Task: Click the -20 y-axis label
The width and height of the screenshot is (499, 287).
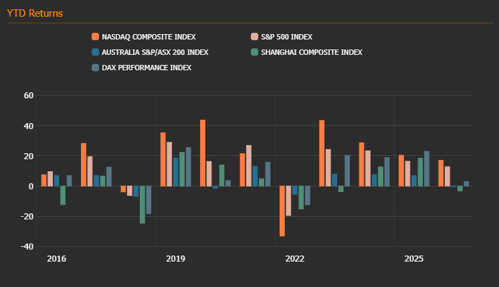Action: pos(27,216)
